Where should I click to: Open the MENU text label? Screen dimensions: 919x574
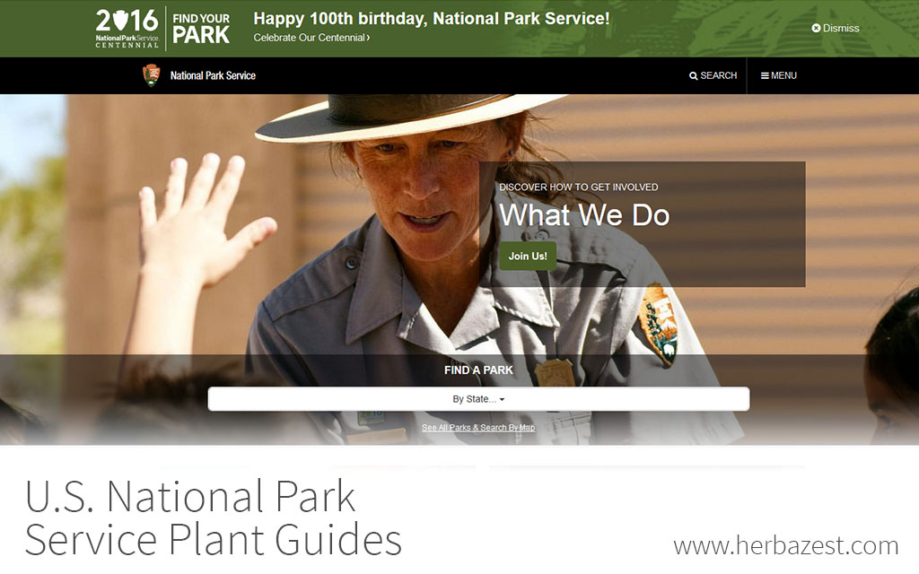pyautogui.click(x=783, y=76)
